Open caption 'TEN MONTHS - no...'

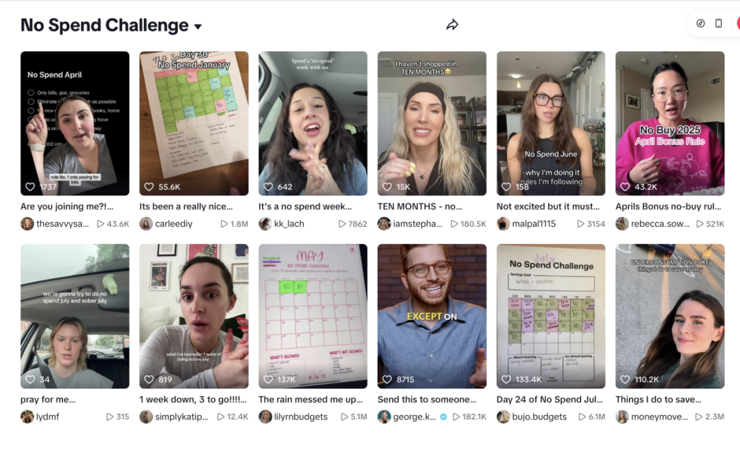click(x=419, y=206)
